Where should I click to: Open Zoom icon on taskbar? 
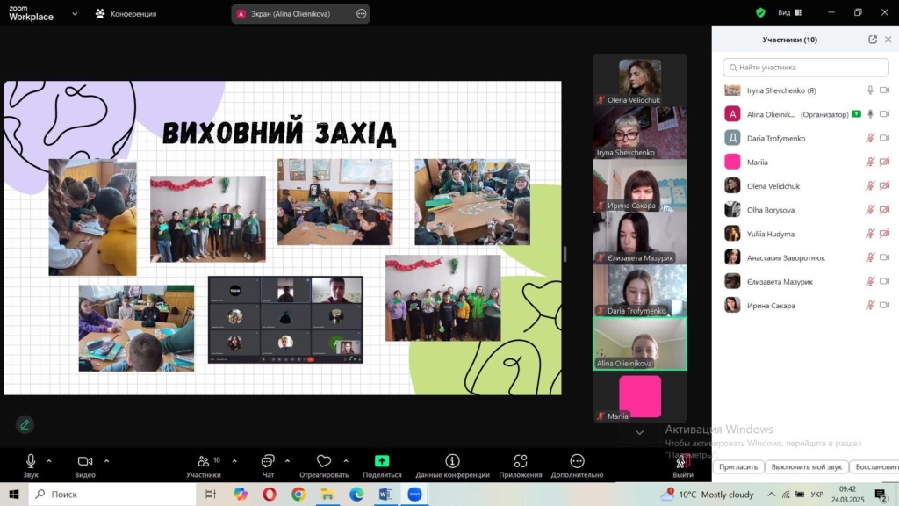(x=414, y=494)
